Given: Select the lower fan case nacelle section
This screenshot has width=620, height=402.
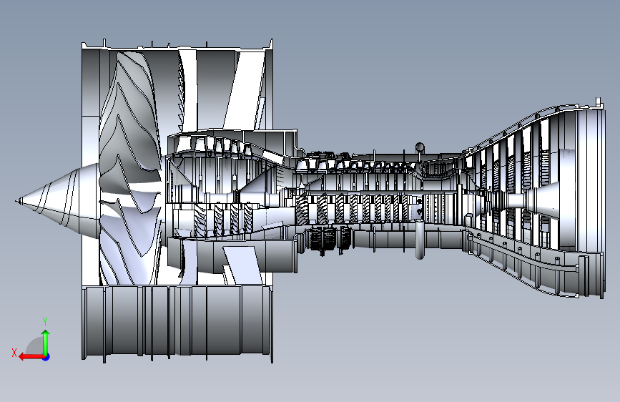Looking at the screenshot, I should [x=177, y=321].
